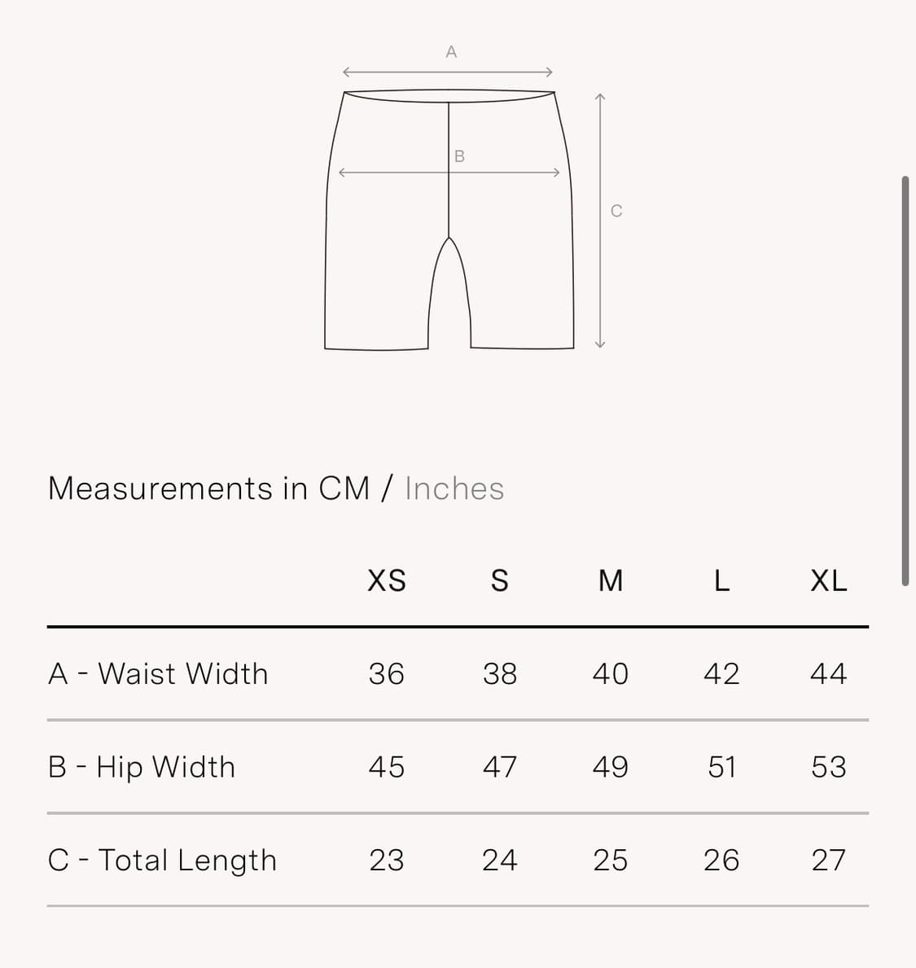Click the L size column header
This screenshot has width=916, height=968.
click(x=721, y=581)
